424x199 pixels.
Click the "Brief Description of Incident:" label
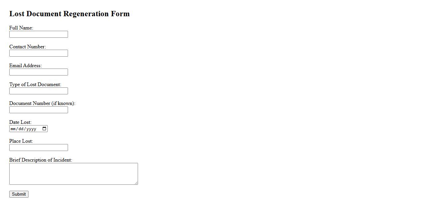coord(40,160)
